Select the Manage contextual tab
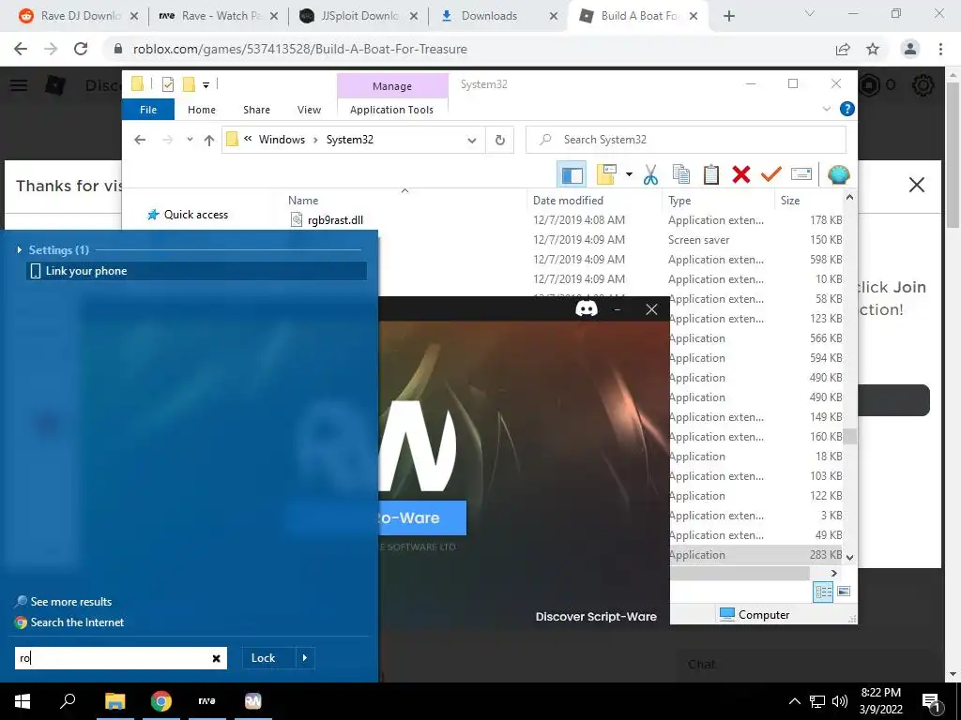 (x=392, y=86)
